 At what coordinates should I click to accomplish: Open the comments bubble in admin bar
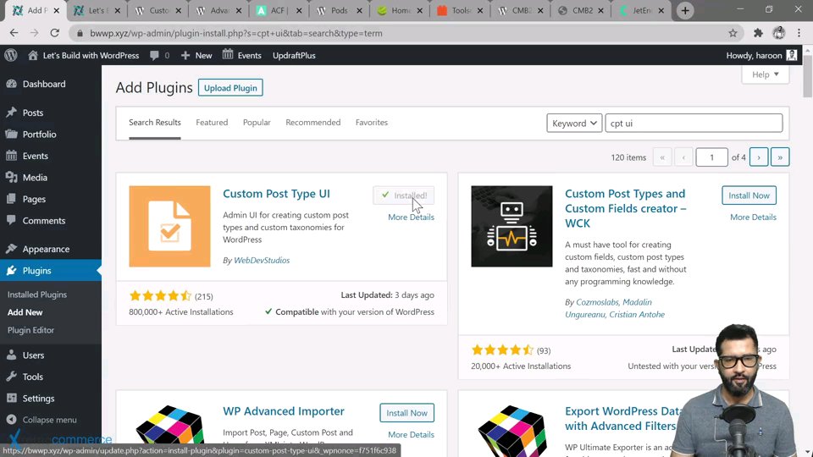point(159,55)
